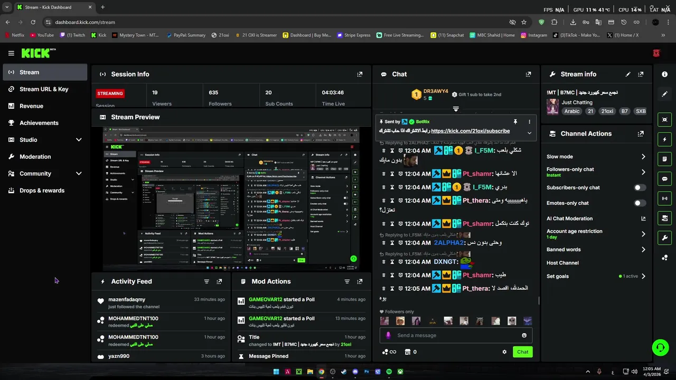The height and width of the screenshot is (380, 676).
Task: Click the wrench icon in the right sidebar
Action: click(x=664, y=238)
